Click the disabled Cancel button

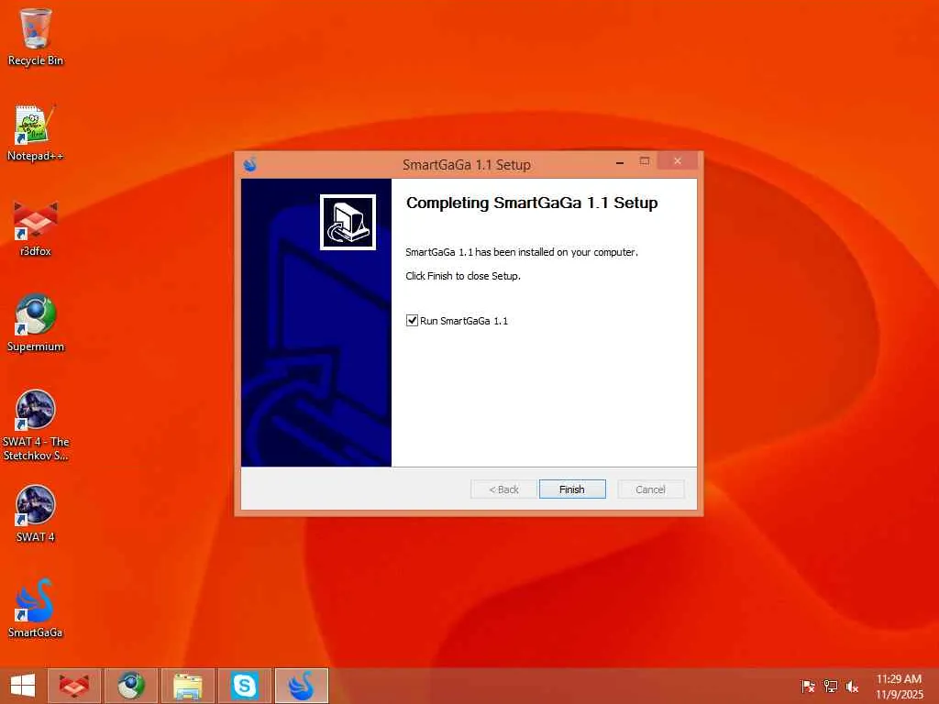(650, 489)
